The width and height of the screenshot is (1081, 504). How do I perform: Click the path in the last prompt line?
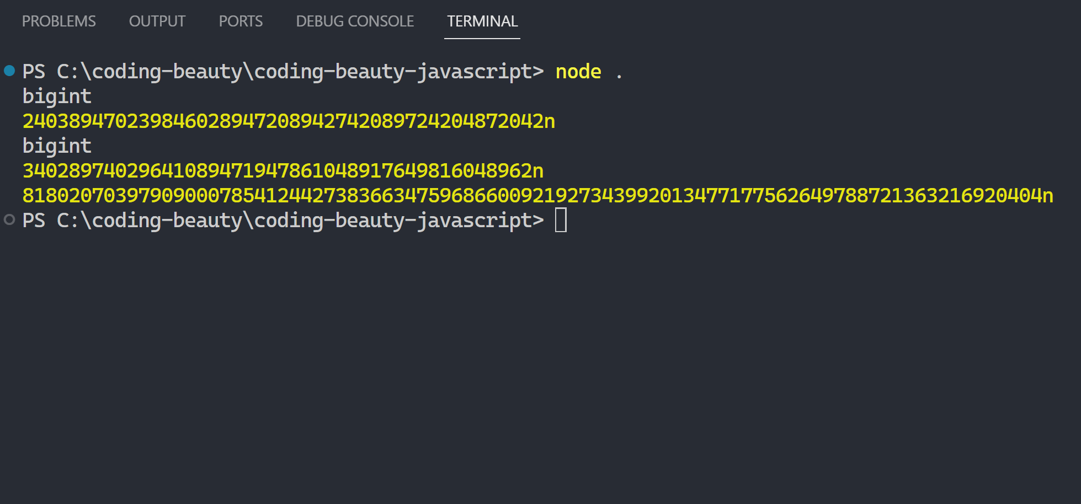(300, 221)
